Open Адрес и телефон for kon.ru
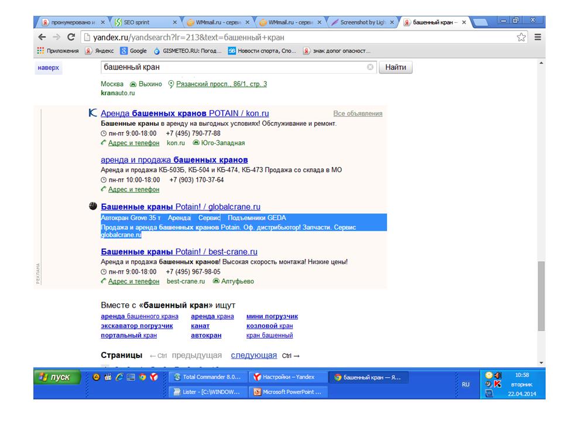This screenshot has width=562, height=421. (x=133, y=143)
